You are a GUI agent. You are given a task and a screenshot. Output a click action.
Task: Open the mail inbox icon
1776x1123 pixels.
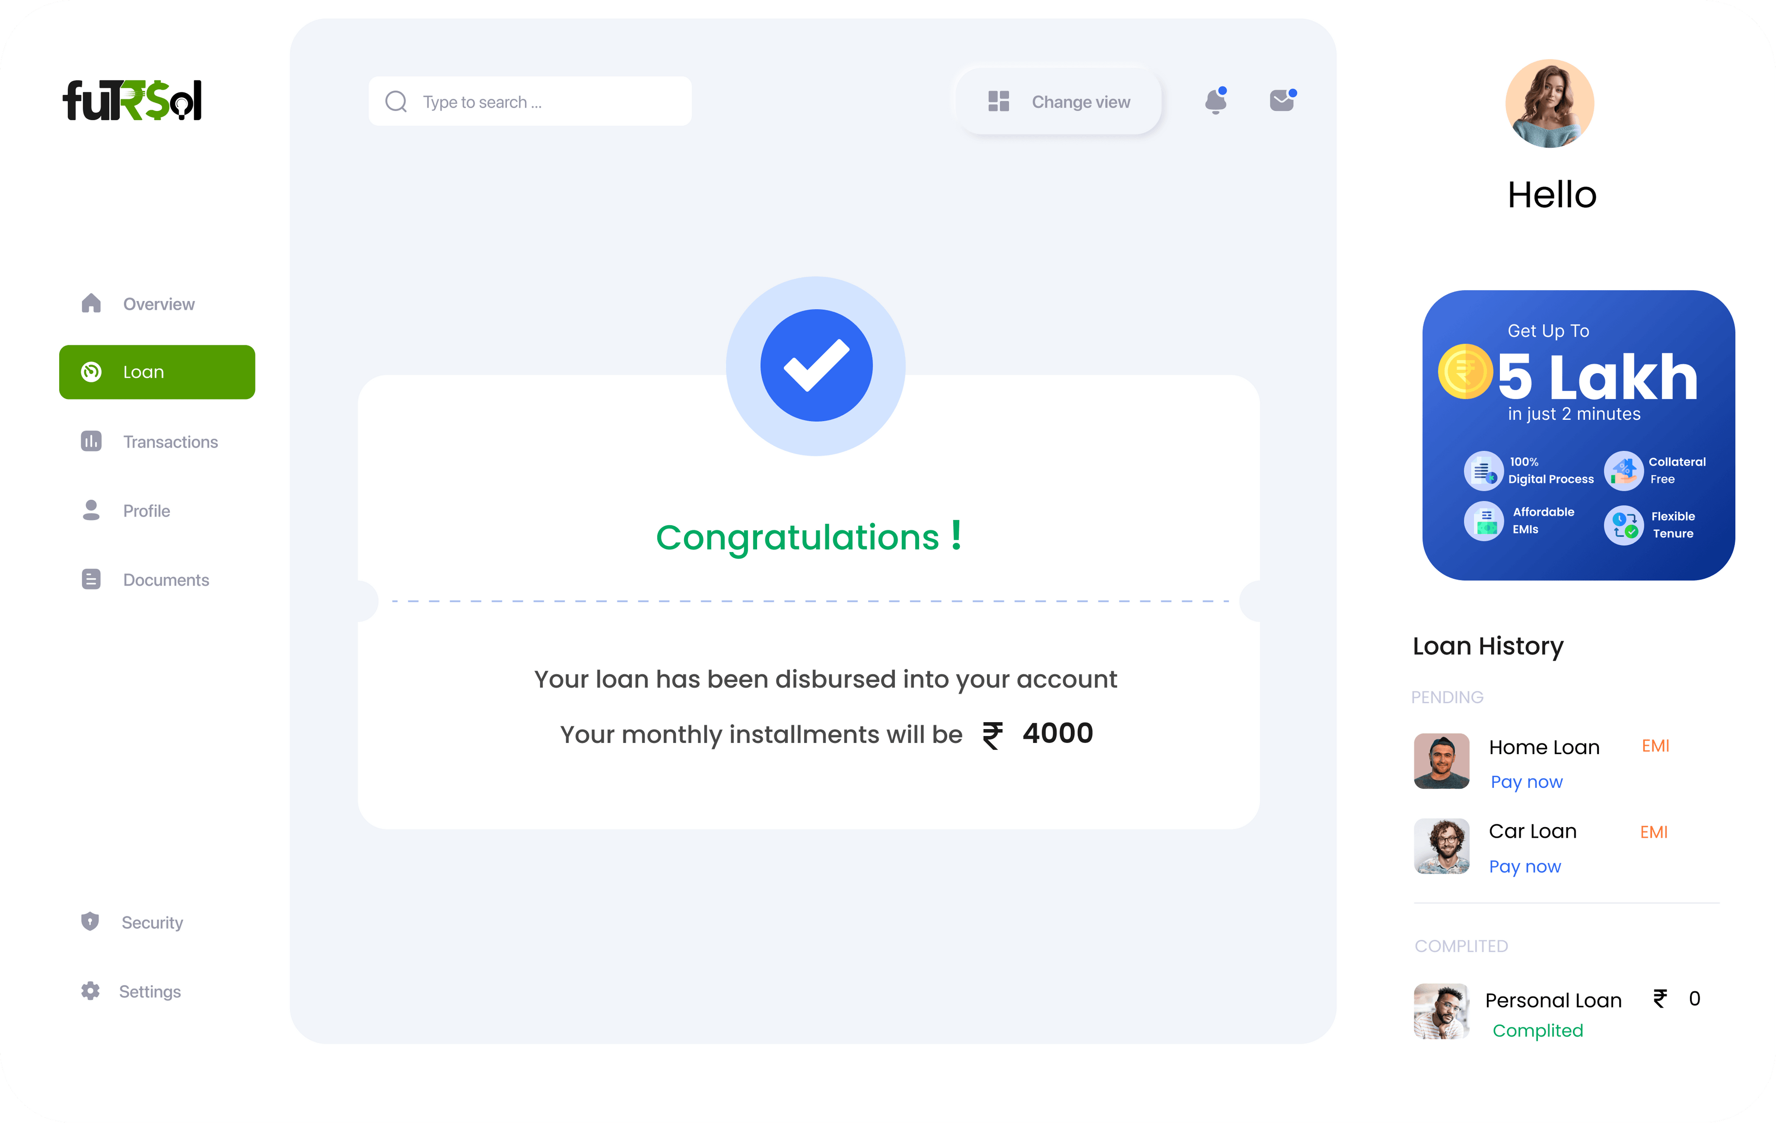1283,100
